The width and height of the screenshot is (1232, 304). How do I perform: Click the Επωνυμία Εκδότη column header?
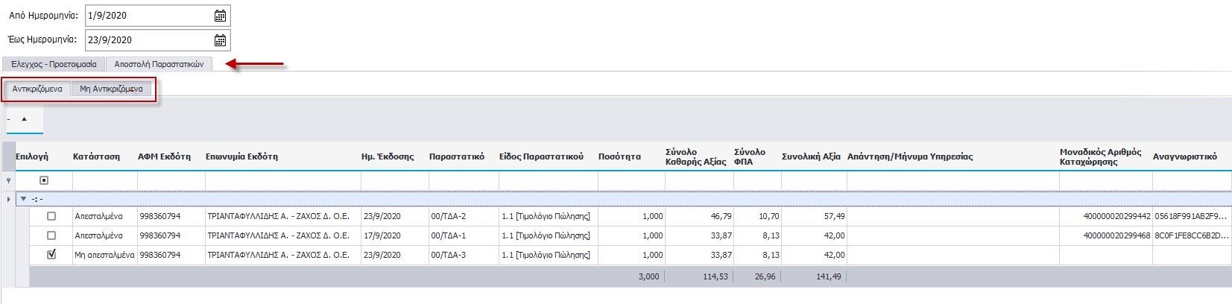click(241, 156)
